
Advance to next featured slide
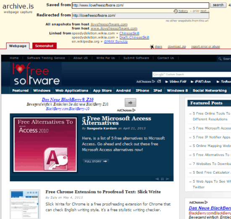click(168, 179)
